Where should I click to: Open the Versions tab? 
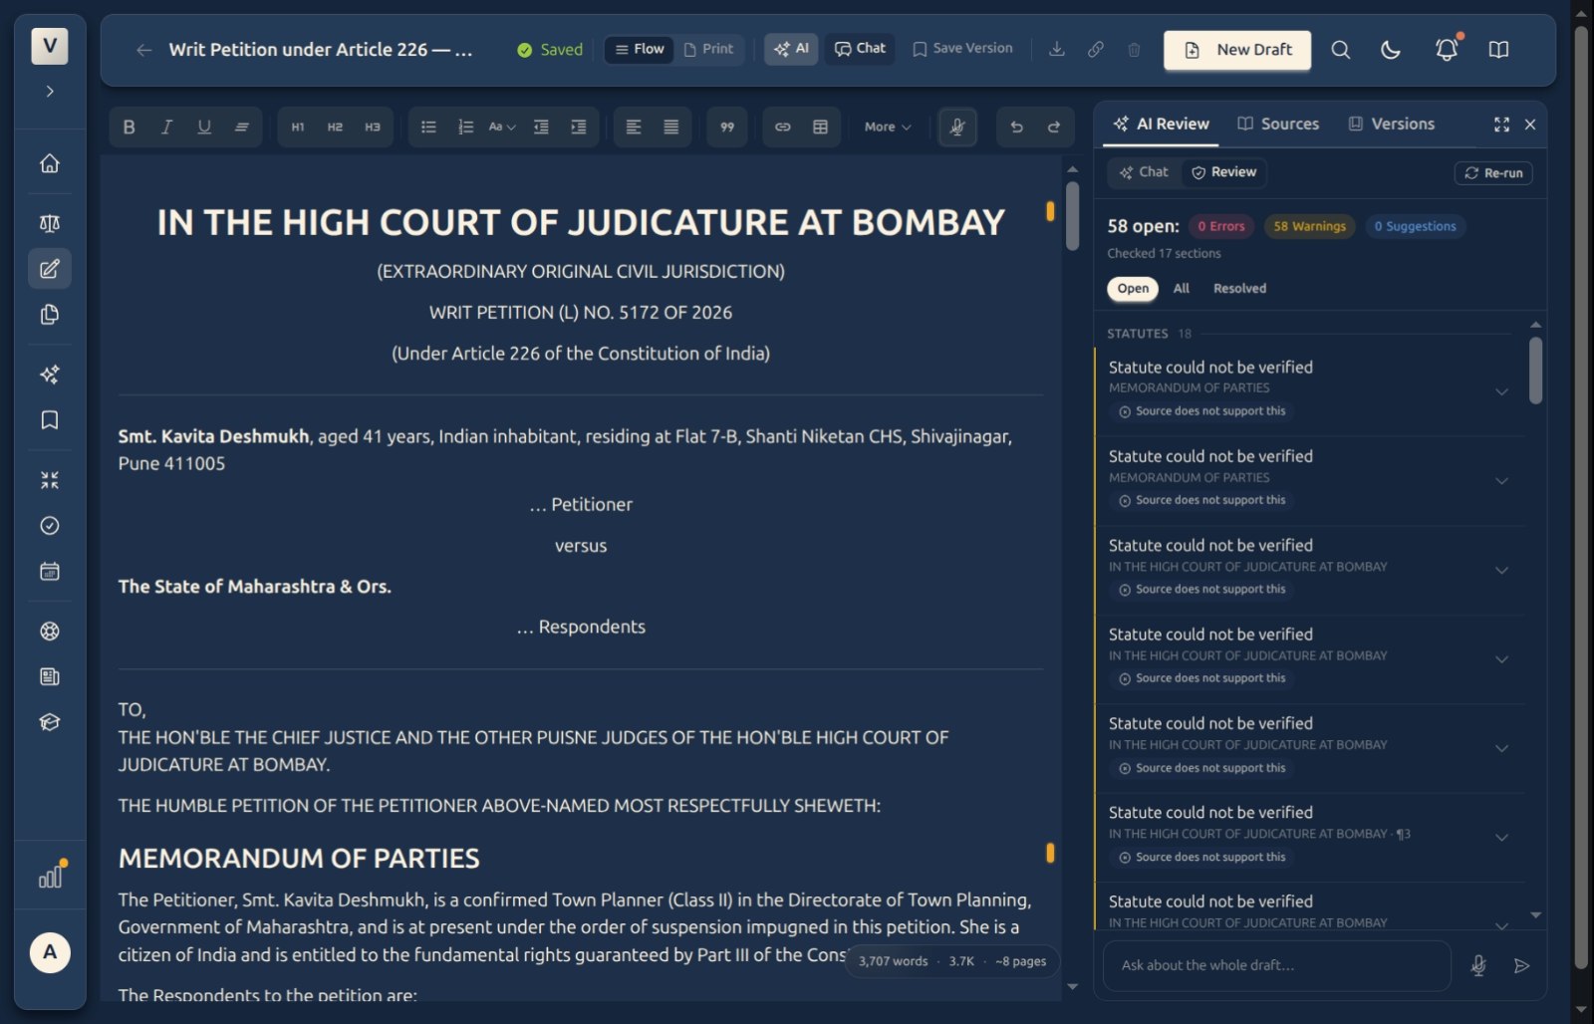click(x=1392, y=124)
